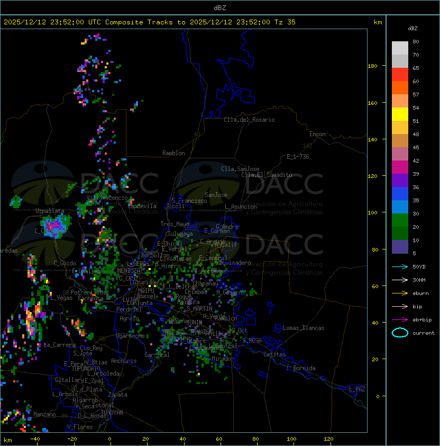Click the 'Encon' label on map
This screenshot has height=446, width=440.
pos(317,134)
